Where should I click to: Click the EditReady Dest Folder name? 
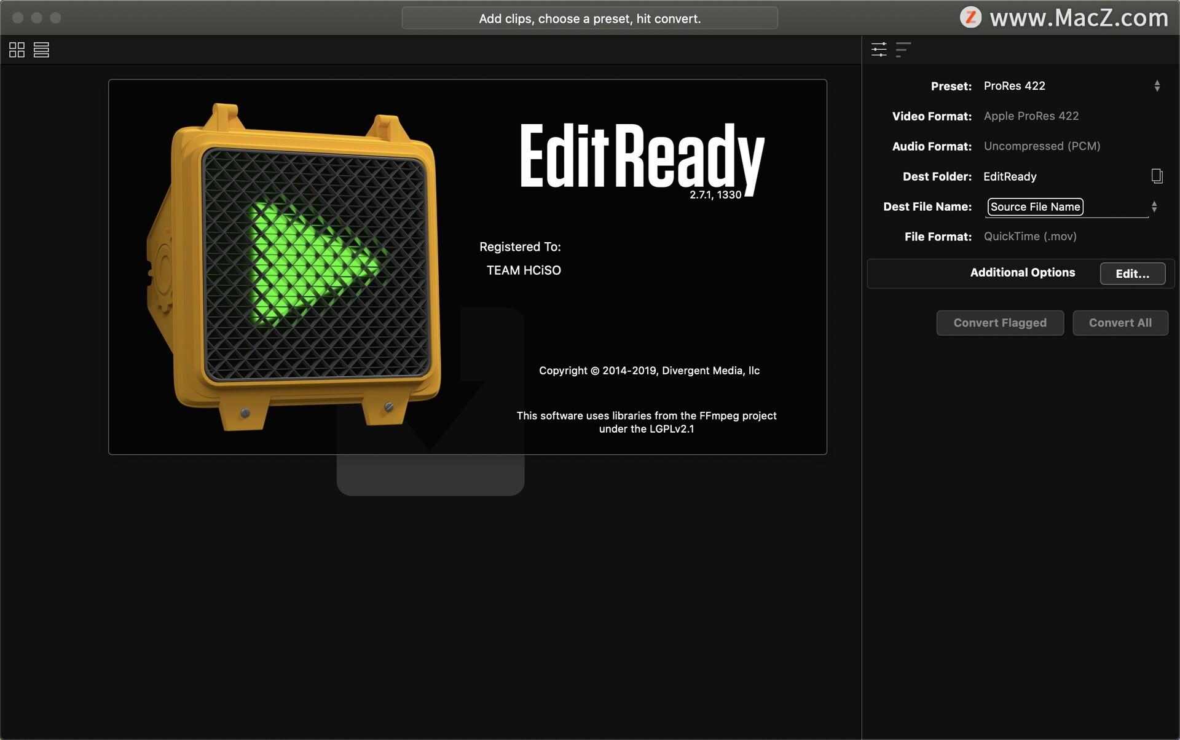coord(1010,176)
